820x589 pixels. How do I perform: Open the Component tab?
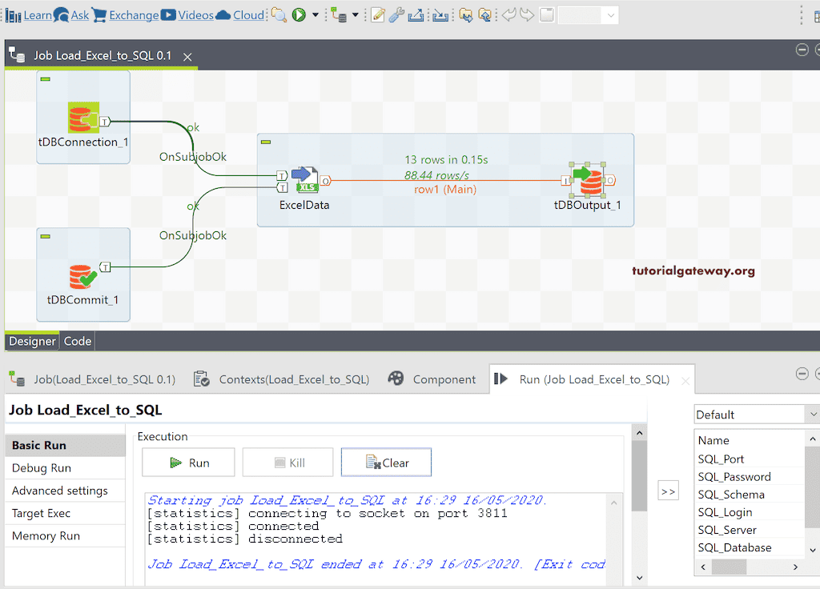[444, 379]
